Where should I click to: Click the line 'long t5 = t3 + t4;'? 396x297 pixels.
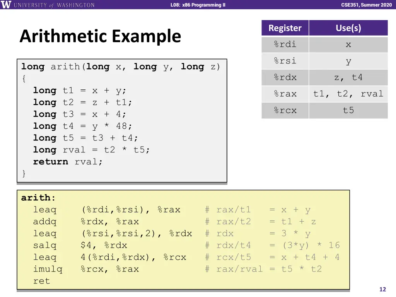85,138
